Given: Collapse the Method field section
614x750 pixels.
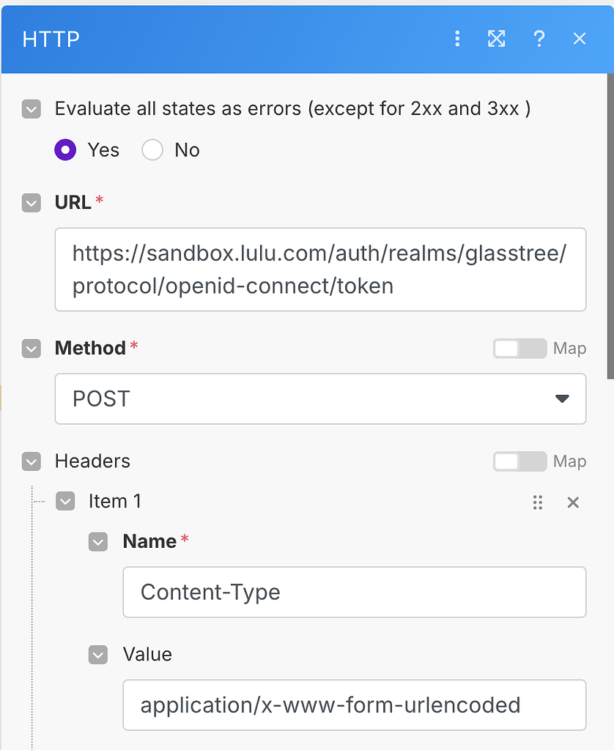Looking at the screenshot, I should pos(31,349).
